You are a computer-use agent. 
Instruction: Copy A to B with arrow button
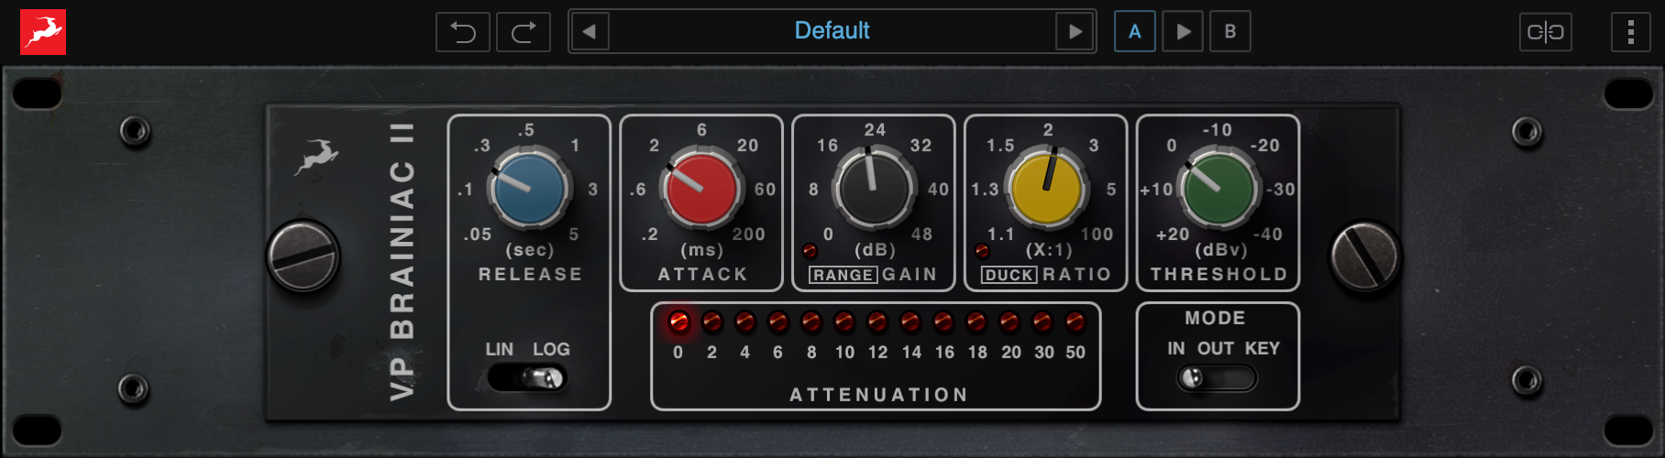(x=1183, y=32)
